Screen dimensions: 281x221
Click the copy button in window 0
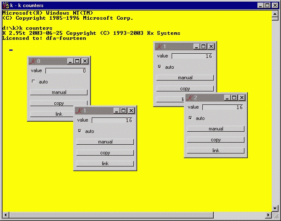point(59,103)
